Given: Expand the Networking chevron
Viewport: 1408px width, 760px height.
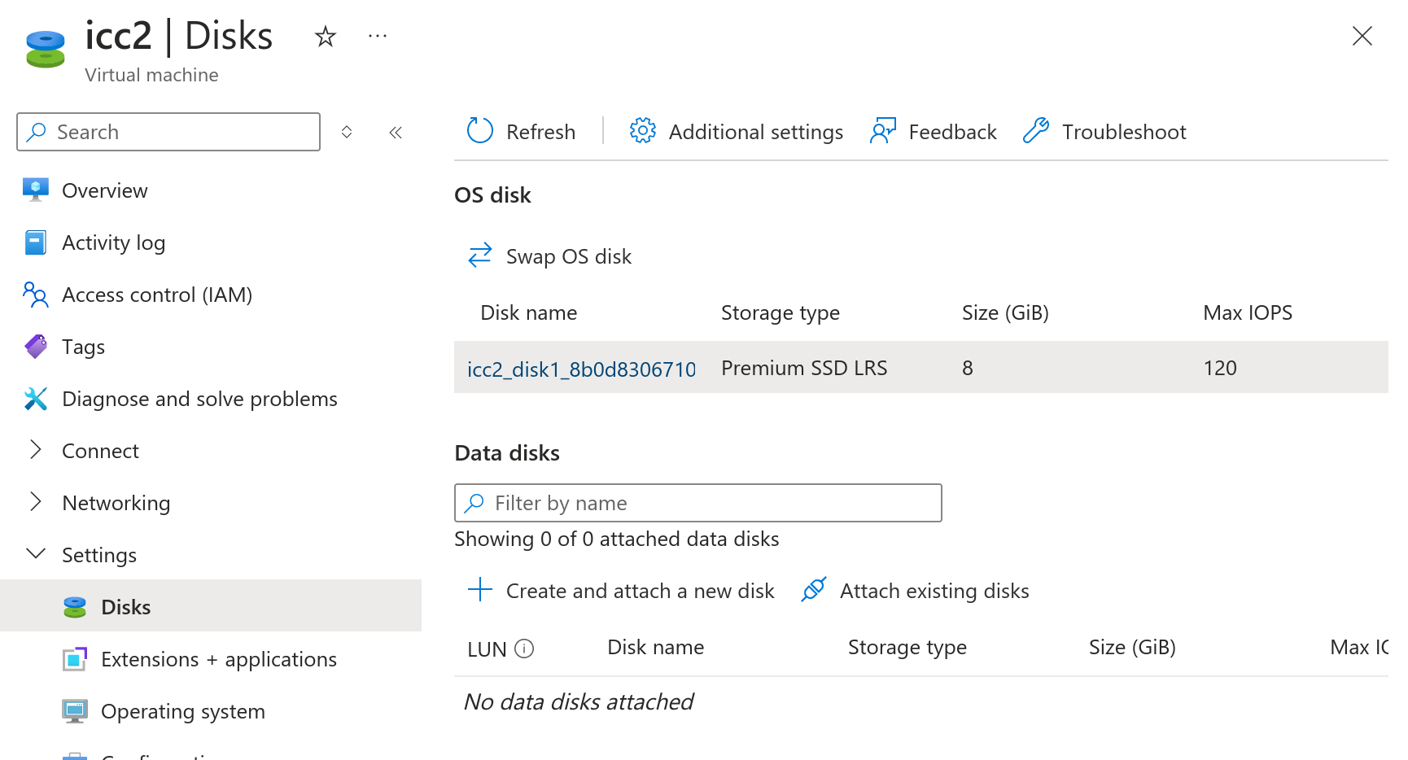Looking at the screenshot, I should (x=36, y=502).
